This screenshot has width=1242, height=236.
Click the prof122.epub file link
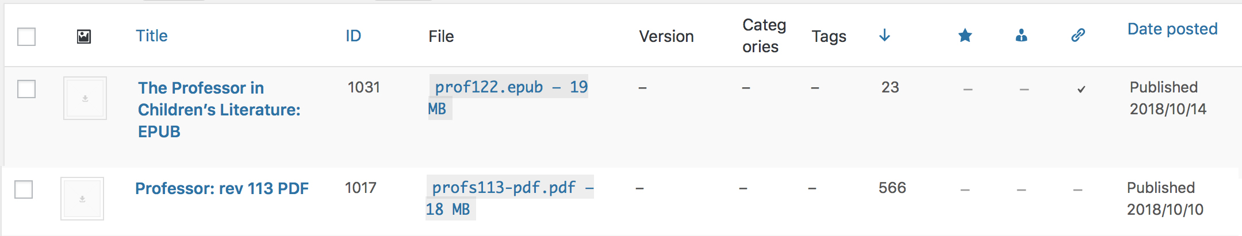[x=489, y=87]
